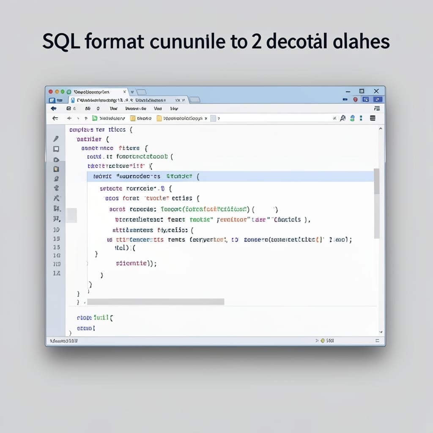Open the hamburger menu in address row
The image size is (433, 433).
373,118
